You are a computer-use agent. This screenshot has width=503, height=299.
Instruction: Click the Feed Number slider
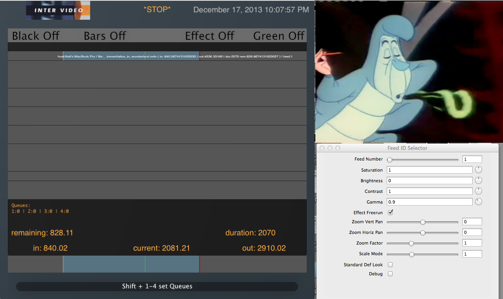423,160
